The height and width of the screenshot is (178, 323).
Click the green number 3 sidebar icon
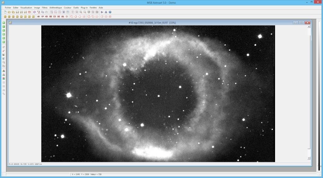point(4,38)
